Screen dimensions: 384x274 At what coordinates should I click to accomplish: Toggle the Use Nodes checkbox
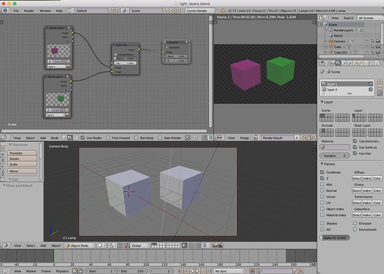point(83,138)
